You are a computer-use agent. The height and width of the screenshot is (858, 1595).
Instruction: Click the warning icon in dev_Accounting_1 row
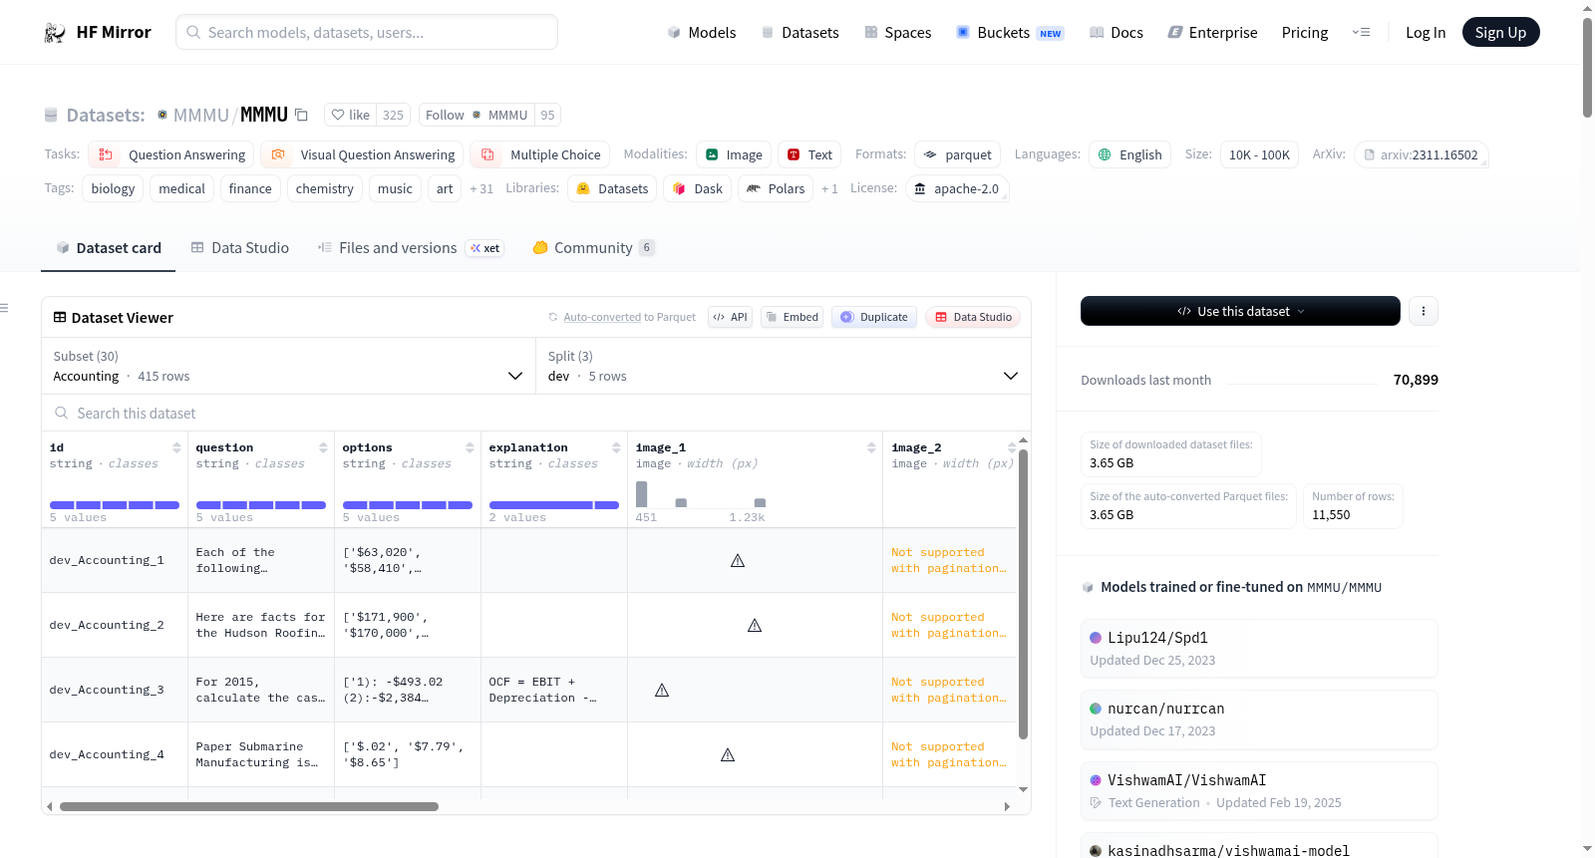pos(738,561)
